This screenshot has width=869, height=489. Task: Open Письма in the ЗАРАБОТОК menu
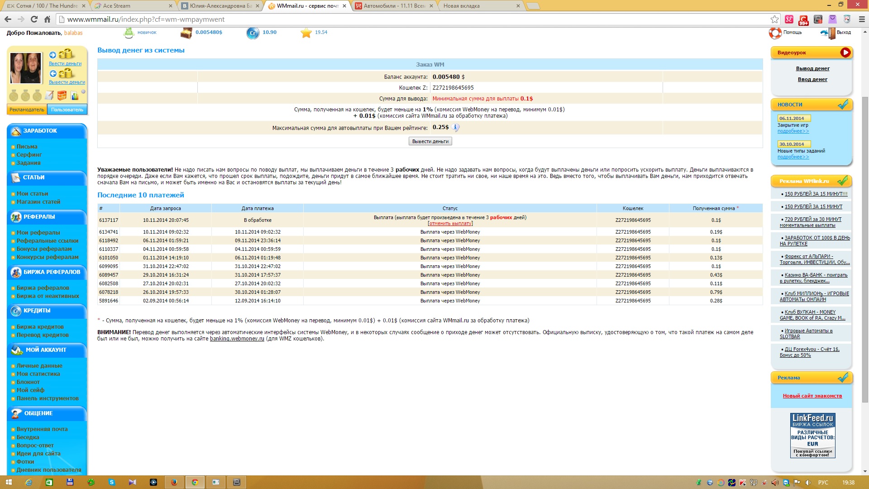pos(27,147)
